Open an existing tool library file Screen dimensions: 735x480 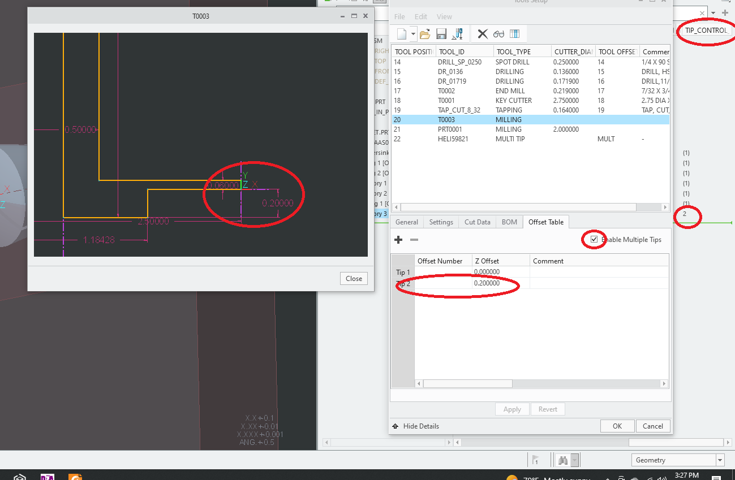tap(425, 33)
